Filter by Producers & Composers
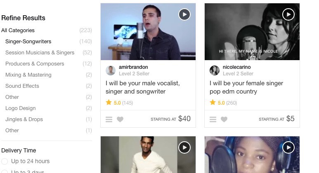The image size is (319, 173). (35, 64)
